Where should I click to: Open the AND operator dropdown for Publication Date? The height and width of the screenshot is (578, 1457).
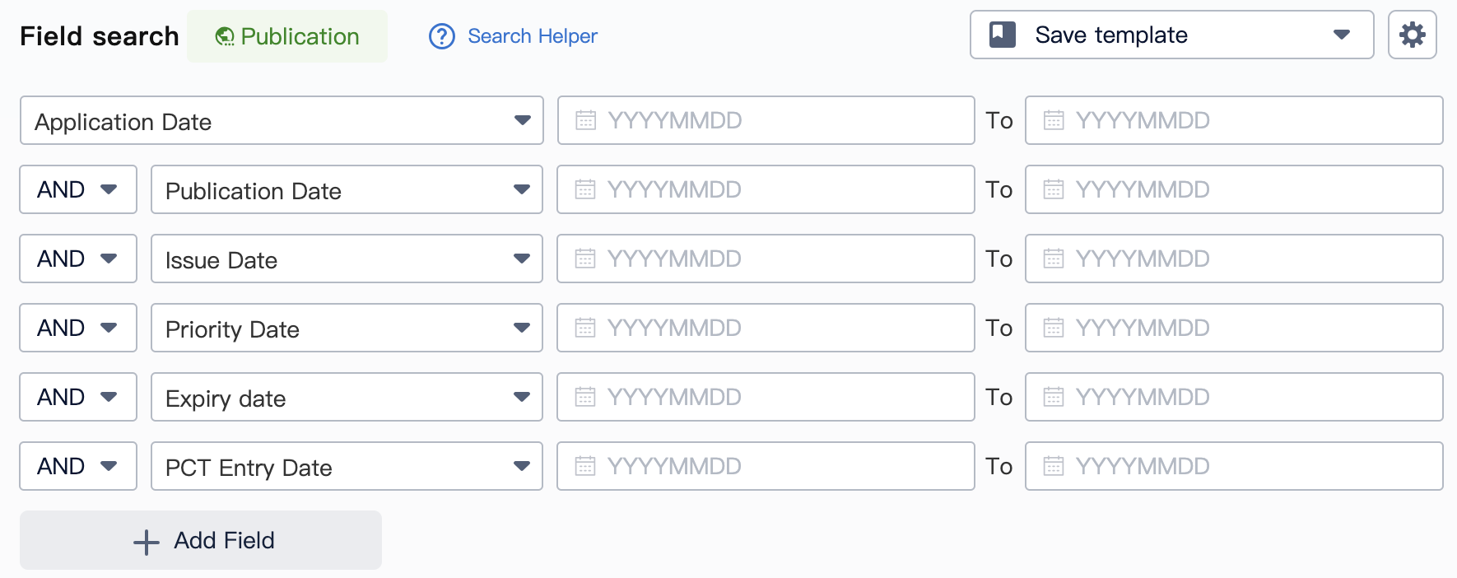78,189
